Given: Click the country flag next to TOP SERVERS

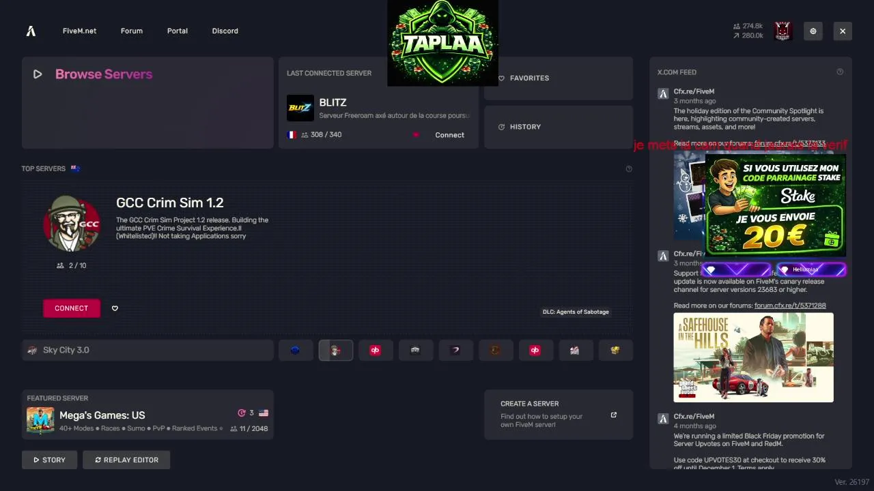Looking at the screenshot, I should click(75, 168).
